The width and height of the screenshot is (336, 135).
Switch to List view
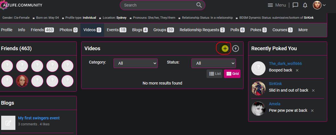point(215,74)
